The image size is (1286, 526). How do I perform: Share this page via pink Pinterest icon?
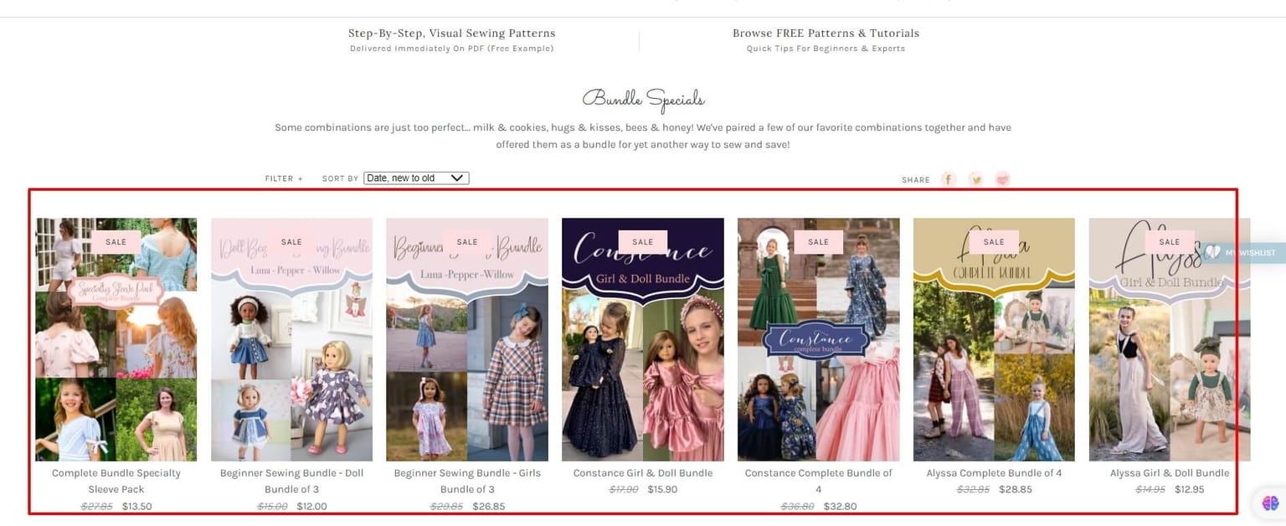click(1002, 179)
